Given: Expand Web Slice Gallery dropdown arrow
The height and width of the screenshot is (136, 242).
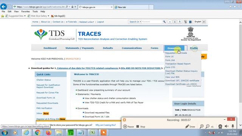Looking at the screenshot, I should [48, 16].
